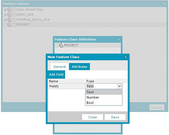
Task: Choose Text in the Type dropdown list
Action: 104,92
